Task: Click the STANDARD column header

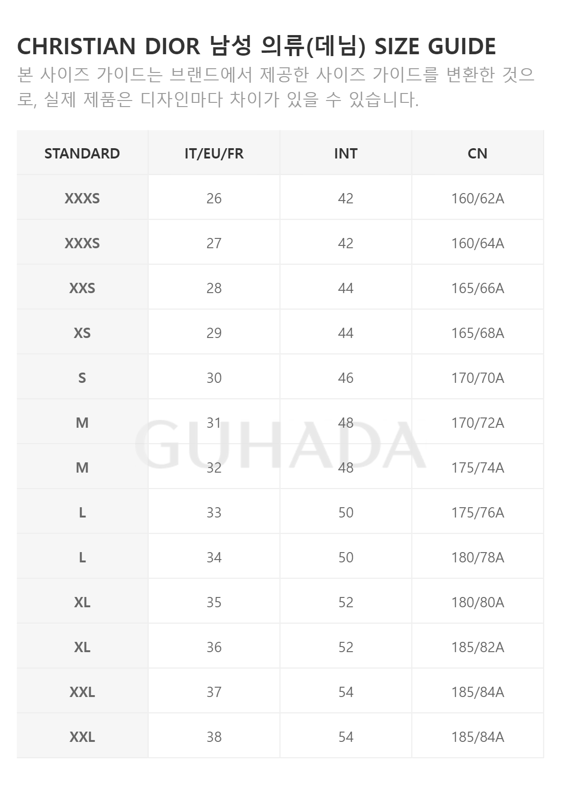Action: (x=82, y=153)
